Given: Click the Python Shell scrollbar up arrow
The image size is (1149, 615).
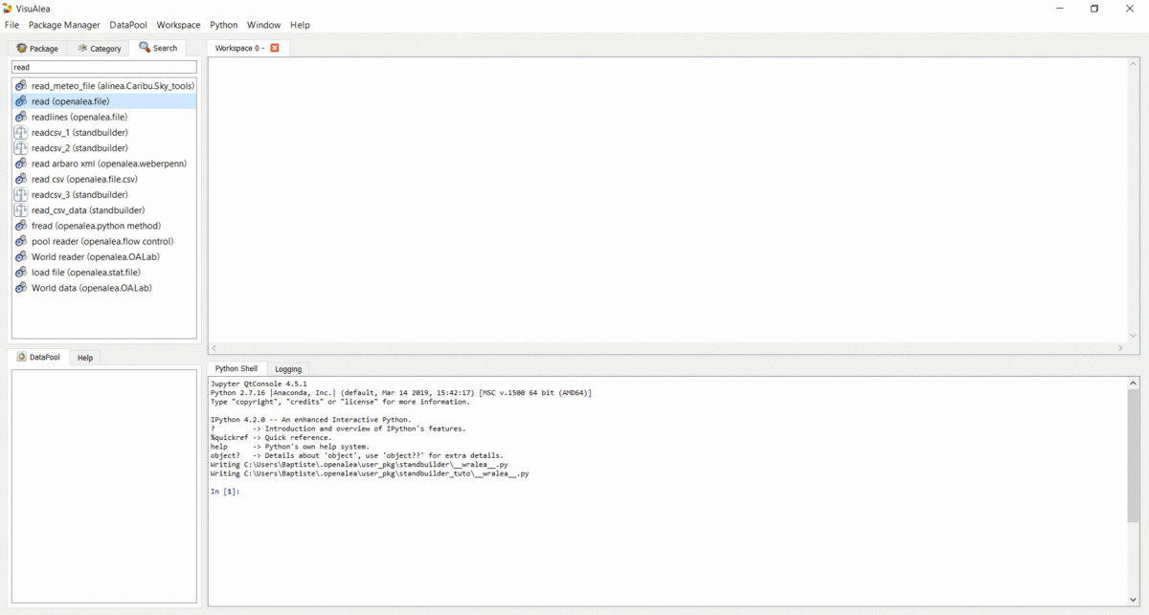Looking at the screenshot, I should pos(1134,383).
